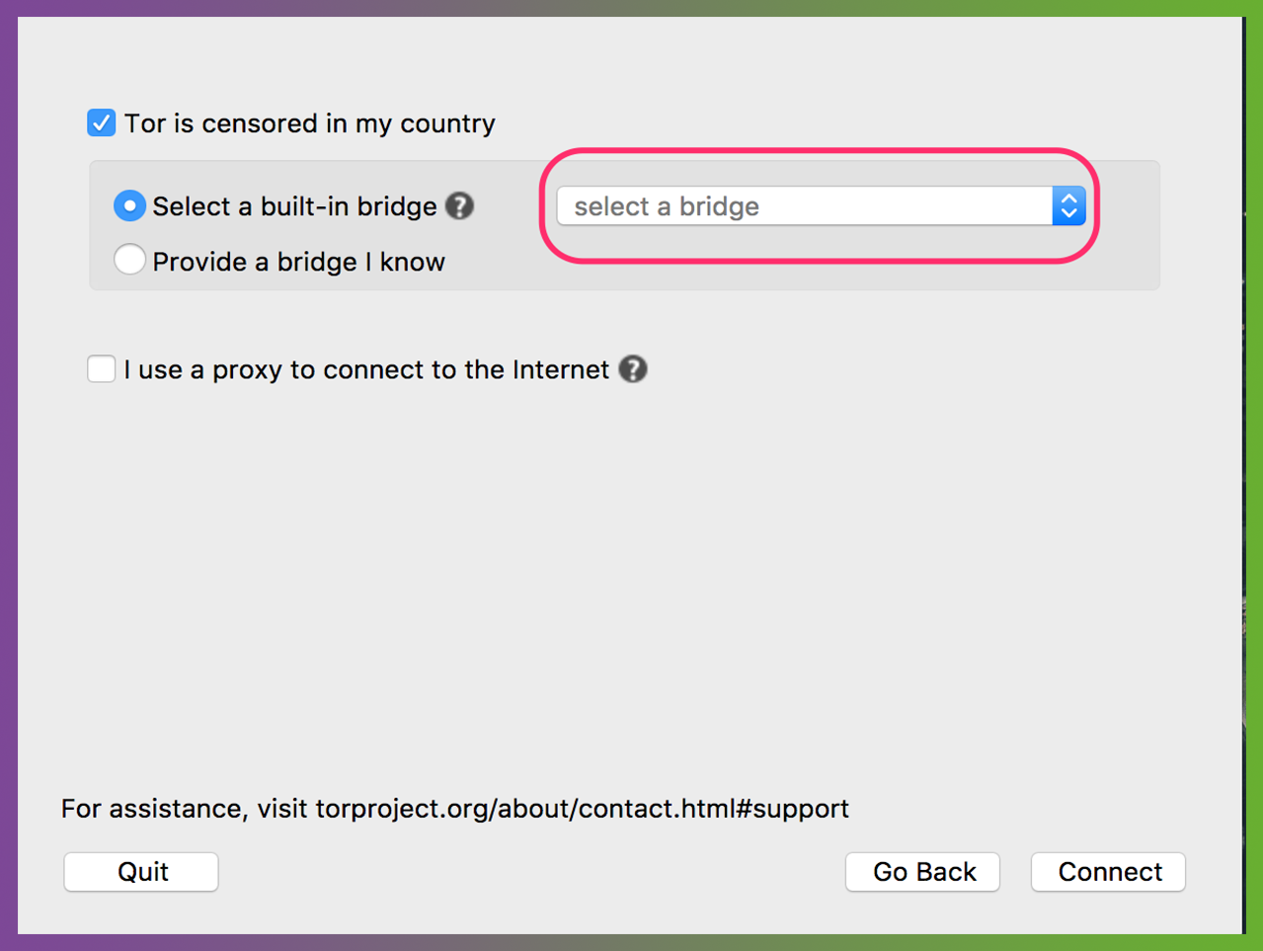
Task: Uncheck the "Tor is censored in my country" checkbox
Action: coord(101,123)
